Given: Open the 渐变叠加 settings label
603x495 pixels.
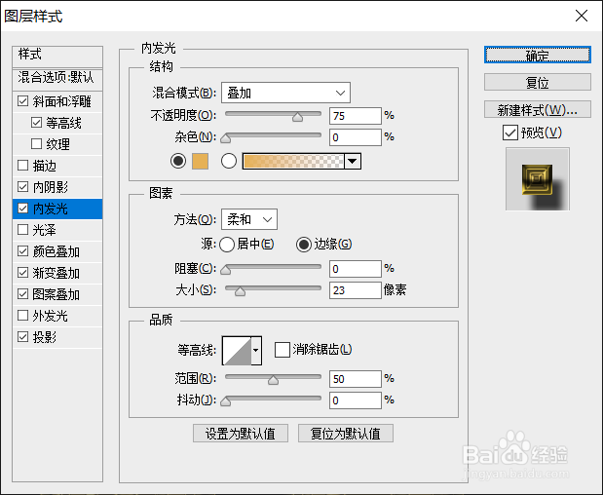Looking at the screenshot, I should tap(57, 273).
